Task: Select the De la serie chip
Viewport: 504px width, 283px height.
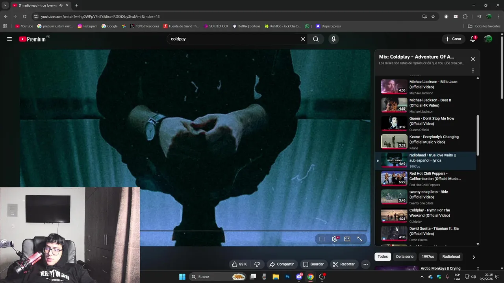Action: tap(405, 257)
